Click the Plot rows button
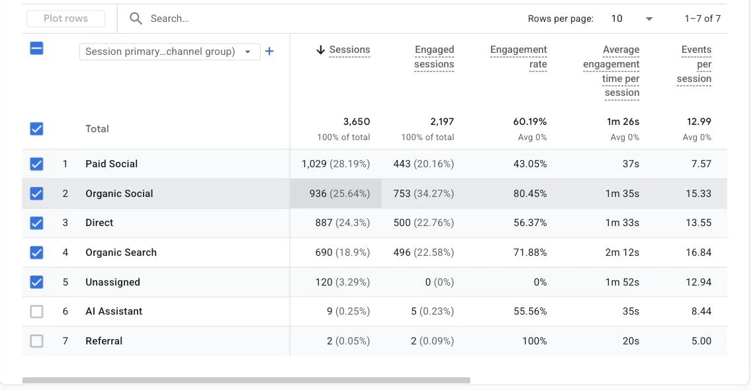751x390 pixels. [x=66, y=19]
